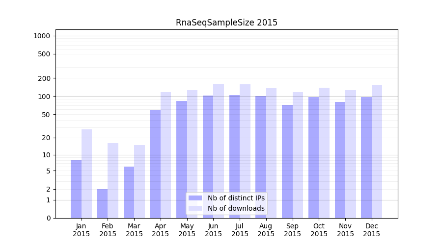Click the 'Nb of distinct IPs' legend swatch
Screen dimensions: 442x245
[x=195, y=198]
